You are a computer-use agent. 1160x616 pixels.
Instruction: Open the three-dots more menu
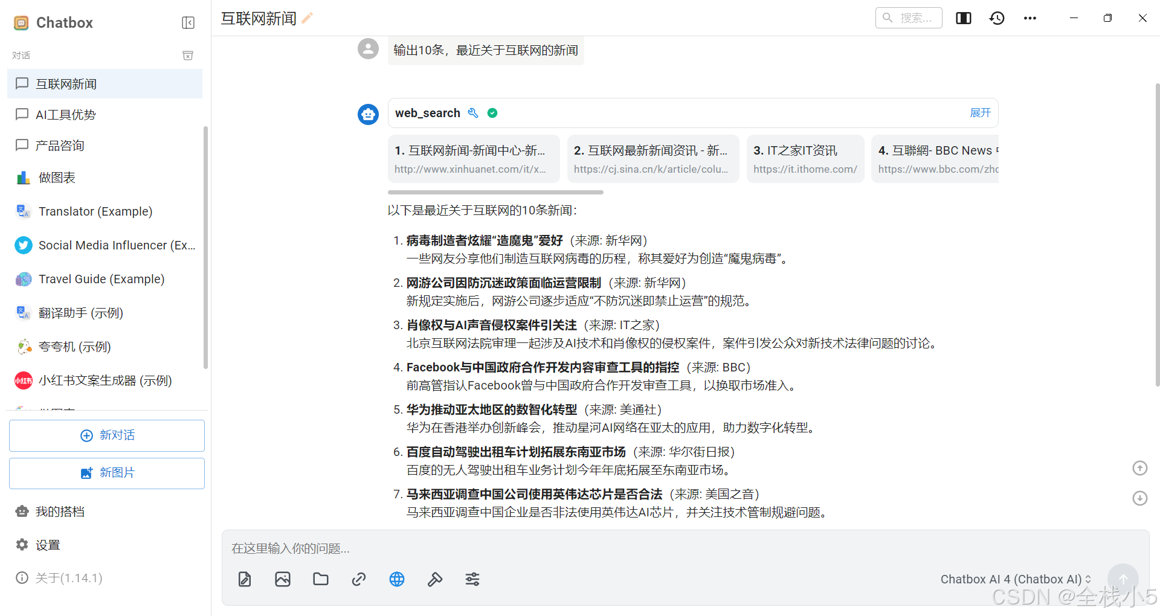coord(1030,18)
